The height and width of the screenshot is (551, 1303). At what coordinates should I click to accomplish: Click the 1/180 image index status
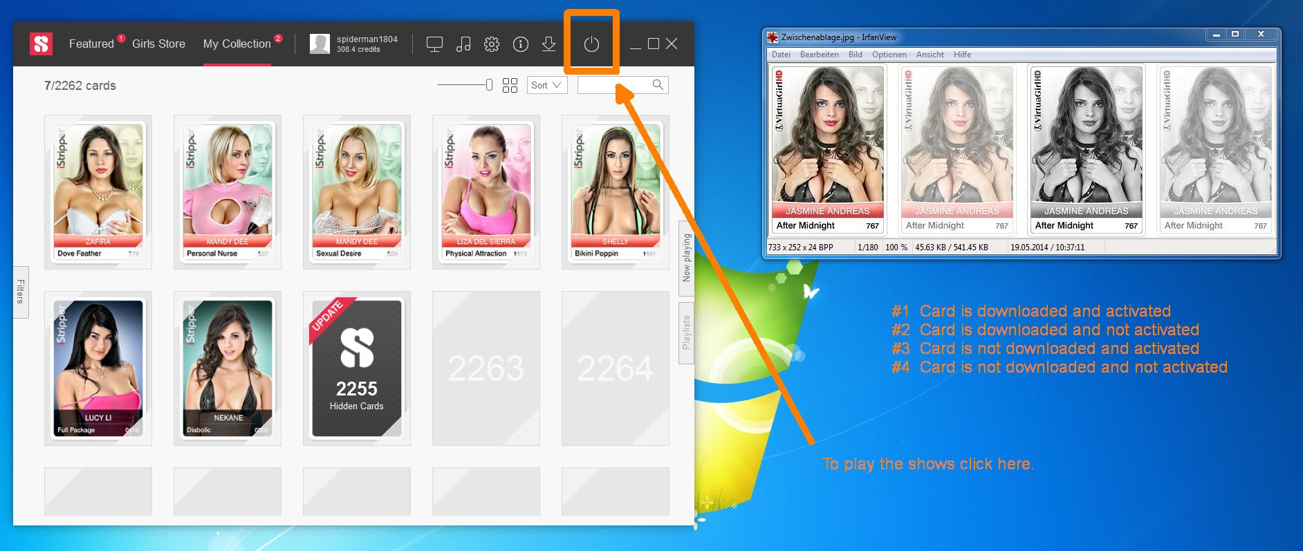click(868, 247)
